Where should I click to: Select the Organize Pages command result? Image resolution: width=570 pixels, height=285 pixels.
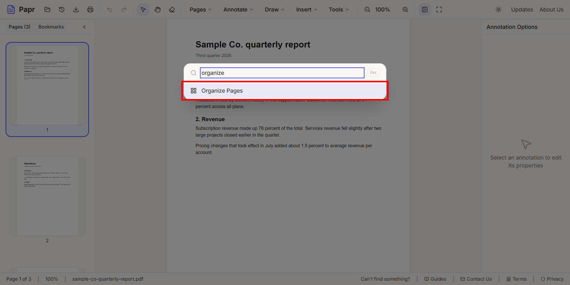tap(285, 91)
